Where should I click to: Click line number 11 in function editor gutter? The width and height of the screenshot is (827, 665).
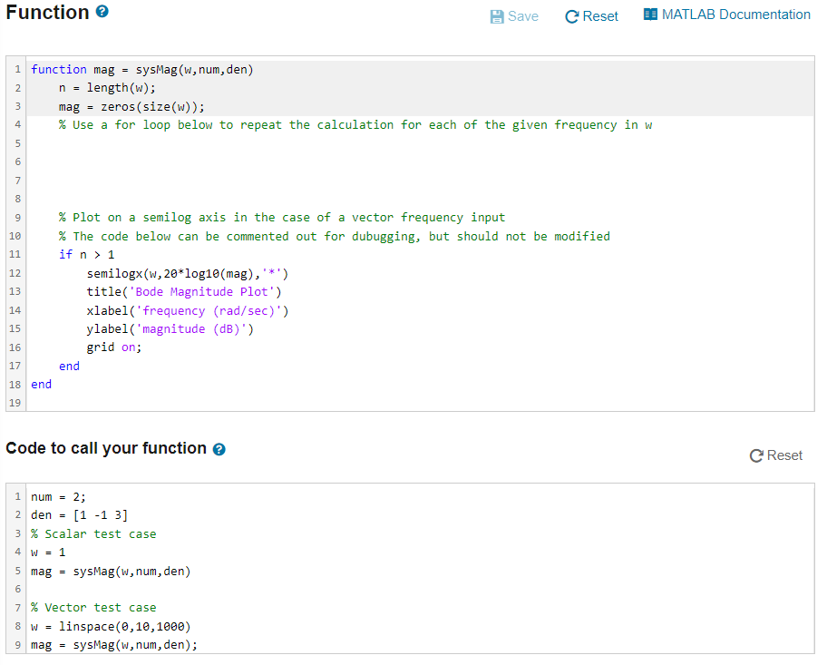point(15,254)
